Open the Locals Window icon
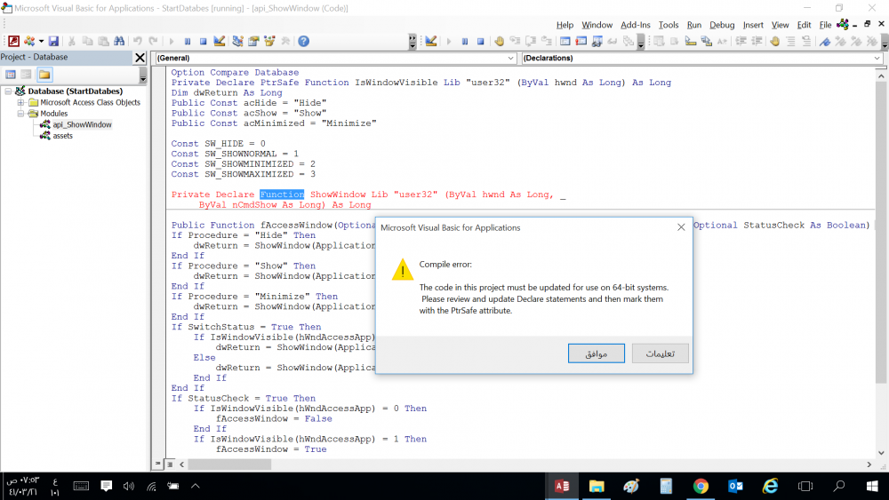 (x=565, y=42)
